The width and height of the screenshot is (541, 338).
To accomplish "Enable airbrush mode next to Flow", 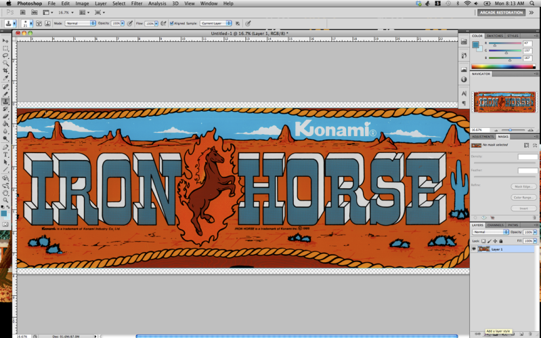I will (164, 24).
